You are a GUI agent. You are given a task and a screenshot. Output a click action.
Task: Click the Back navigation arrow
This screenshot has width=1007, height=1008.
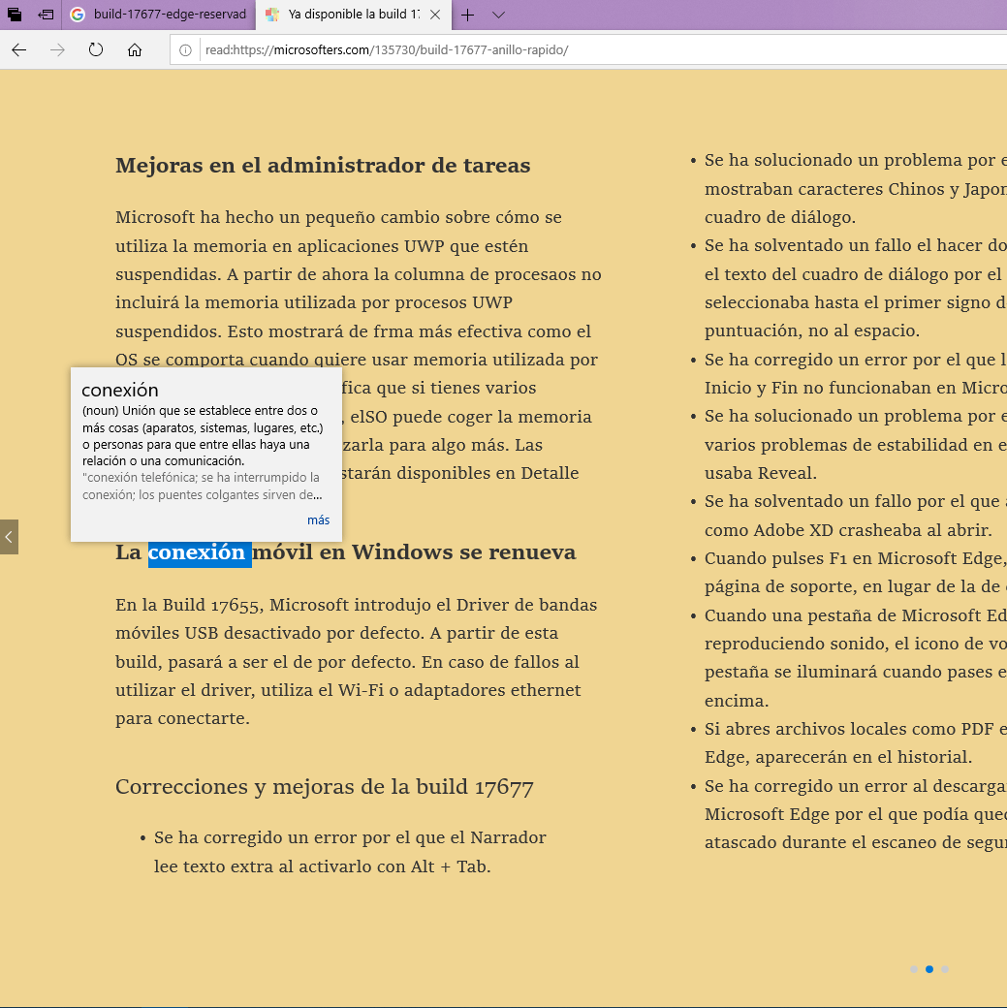18,50
